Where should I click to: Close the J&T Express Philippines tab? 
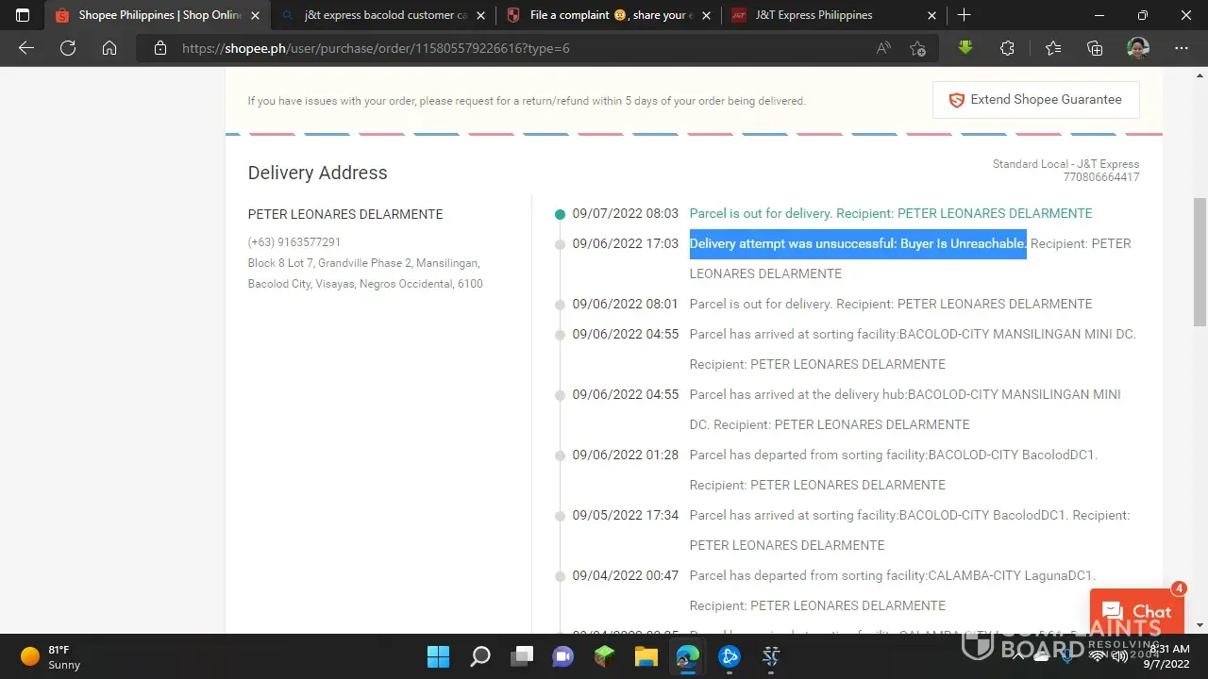point(931,15)
